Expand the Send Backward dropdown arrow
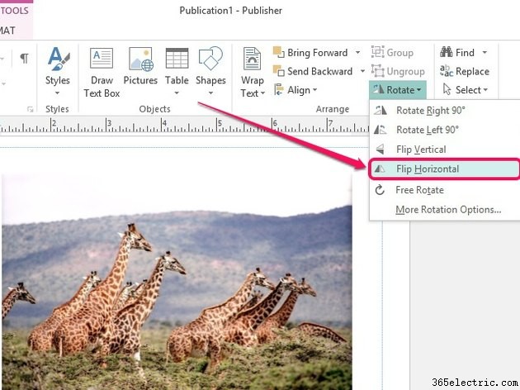The width and height of the screenshot is (520, 390). click(x=362, y=71)
